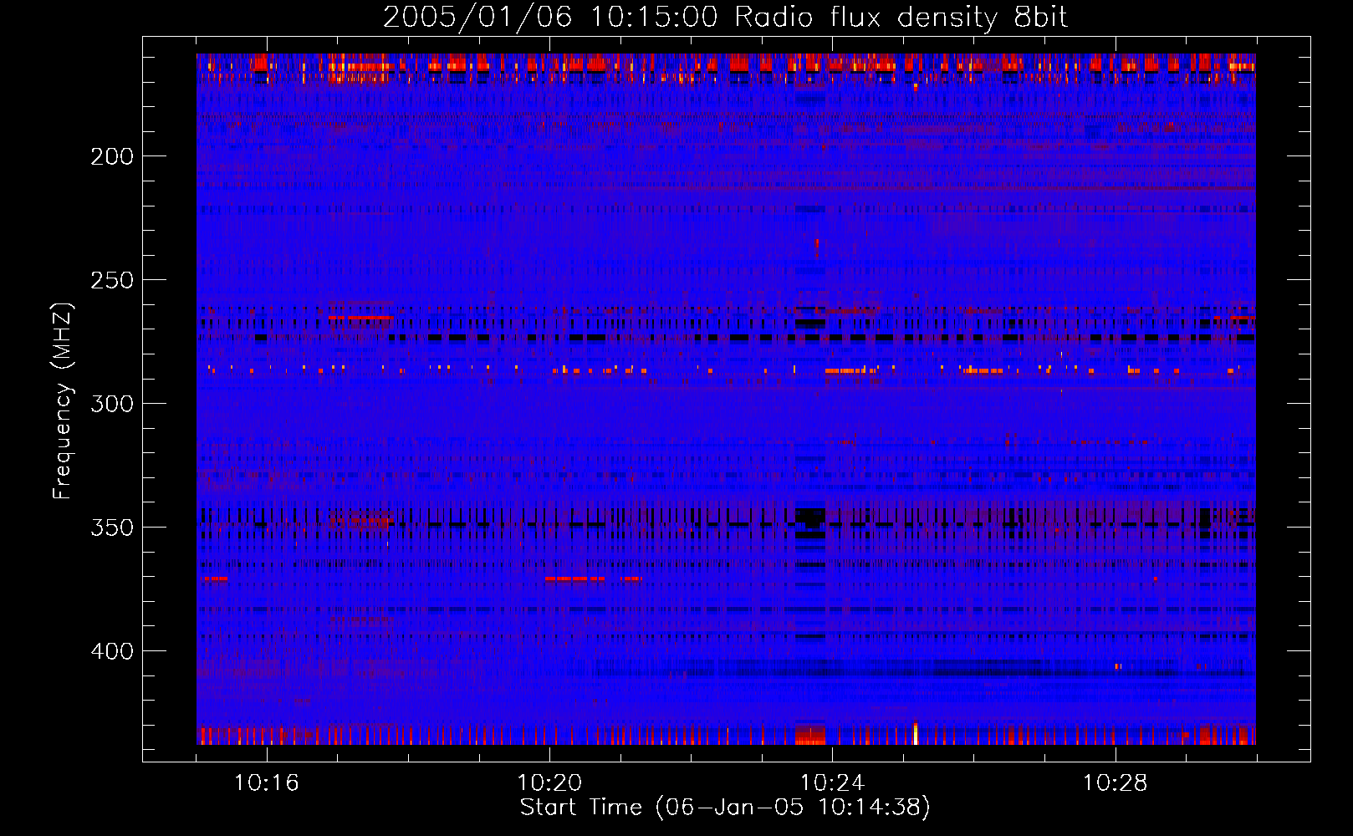1353x836 pixels.
Task: Click the 200 frequency tick label
Action: point(112,156)
